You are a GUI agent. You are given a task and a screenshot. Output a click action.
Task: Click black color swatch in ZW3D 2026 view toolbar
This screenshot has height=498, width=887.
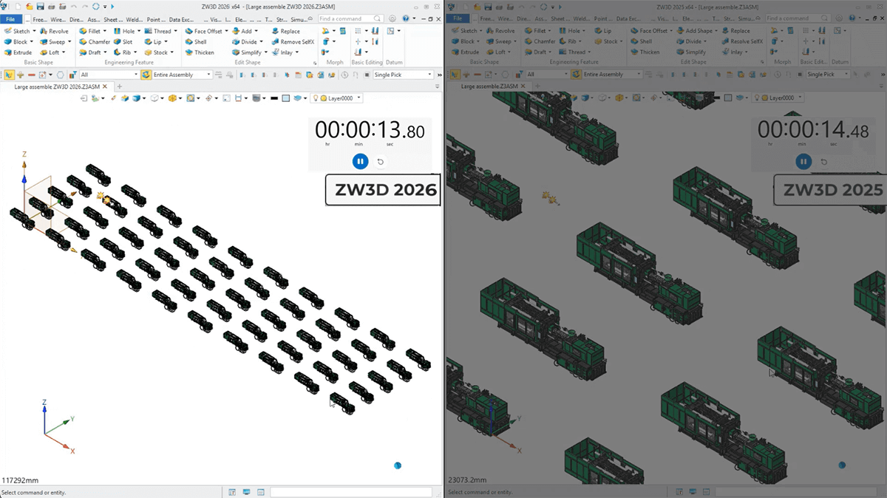pyautogui.click(x=273, y=98)
